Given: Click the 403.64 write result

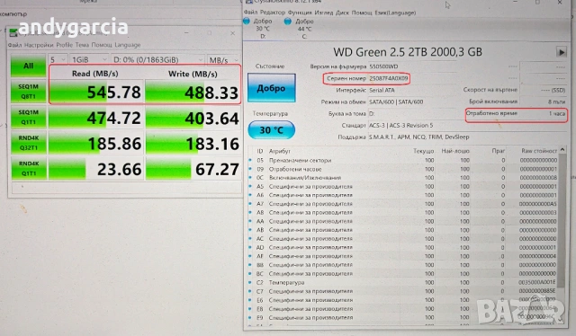Looking at the screenshot, I should (193, 118).
